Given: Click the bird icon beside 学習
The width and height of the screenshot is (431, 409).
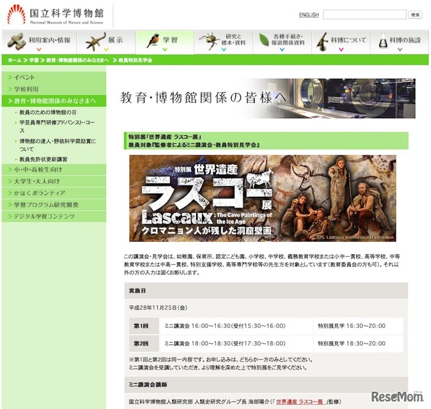Looking at the screenshot, I should [x=153, y=40].
